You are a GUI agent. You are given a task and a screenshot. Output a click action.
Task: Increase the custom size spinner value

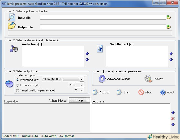(82, 84)
